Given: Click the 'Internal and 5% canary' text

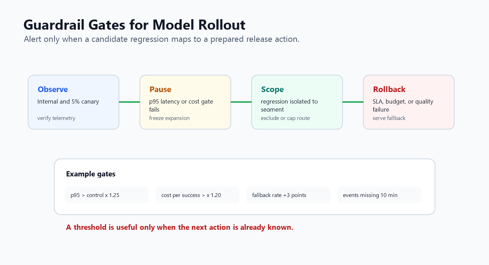Looking at the screenshot, I should 68,102.
